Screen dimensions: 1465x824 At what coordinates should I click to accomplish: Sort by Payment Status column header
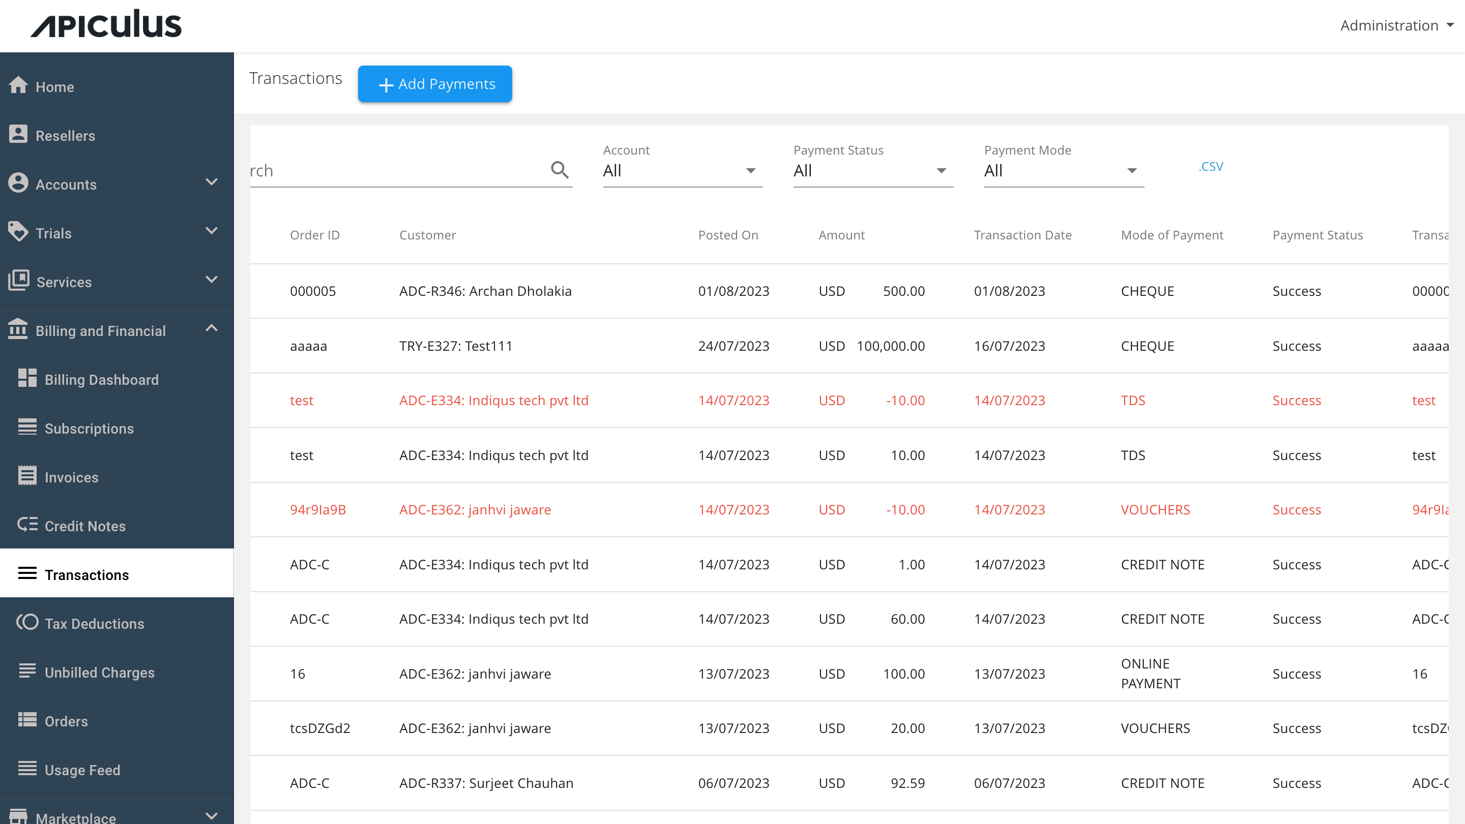click(1317, 235)
